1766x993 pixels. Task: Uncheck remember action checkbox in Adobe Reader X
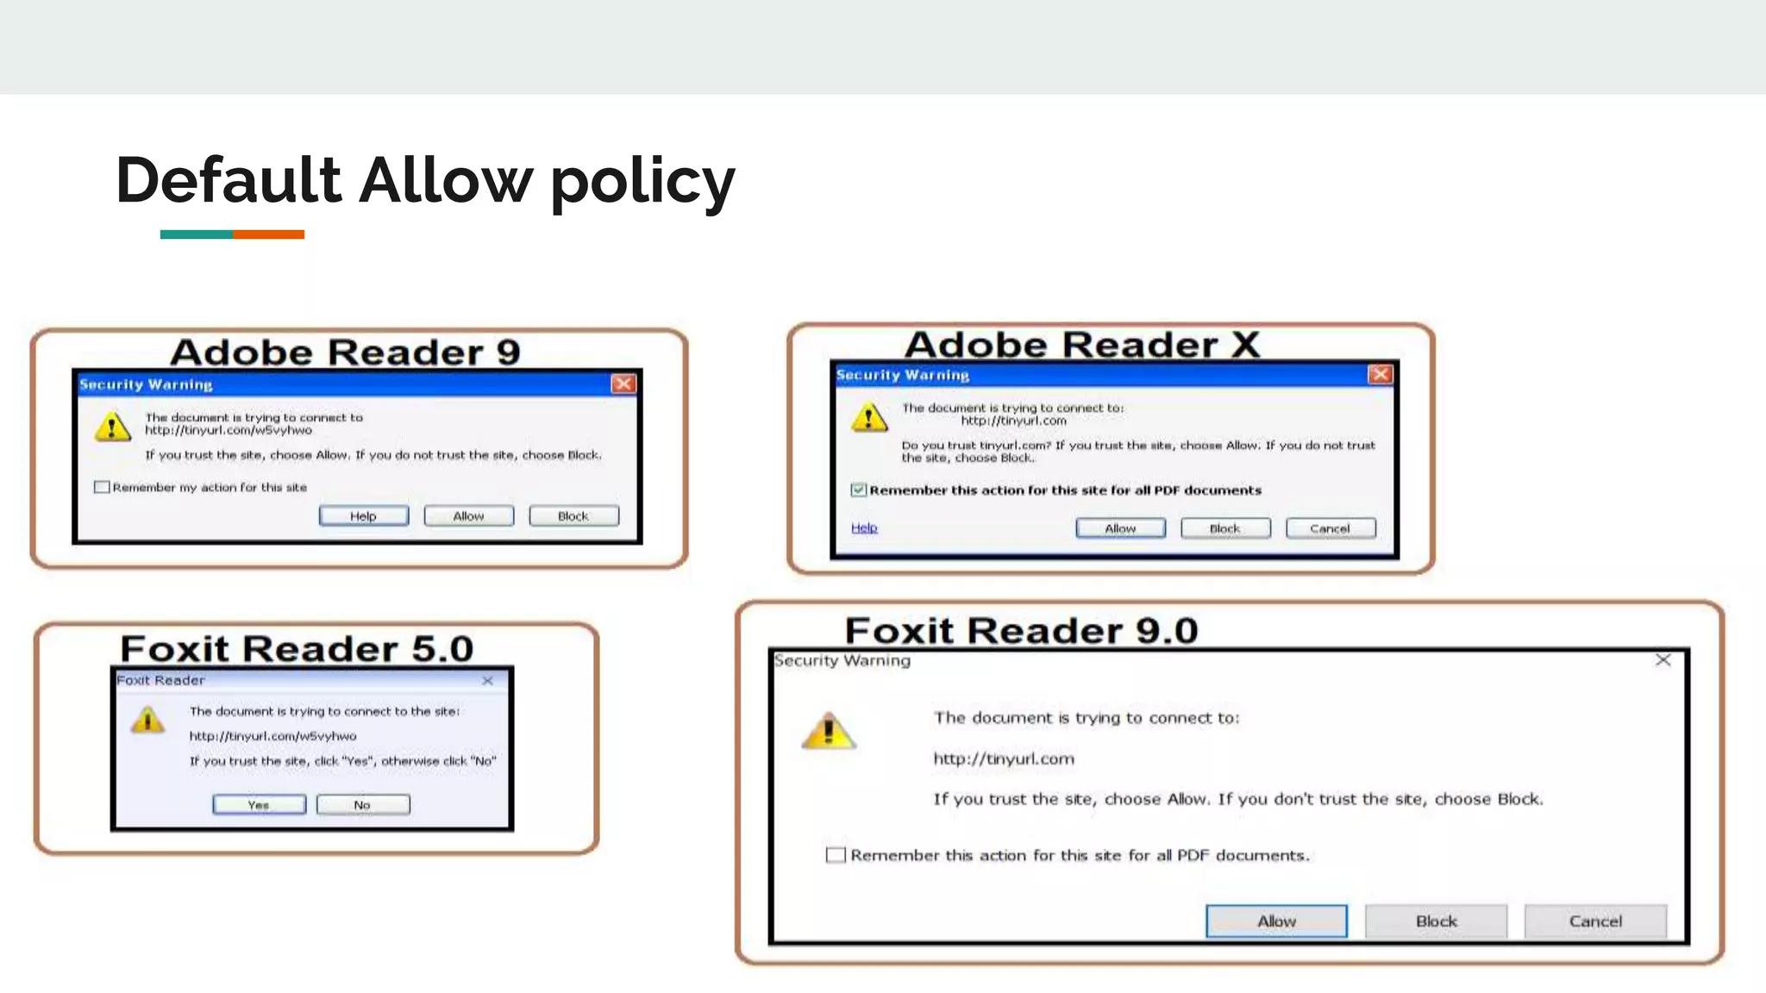(859, 490)
